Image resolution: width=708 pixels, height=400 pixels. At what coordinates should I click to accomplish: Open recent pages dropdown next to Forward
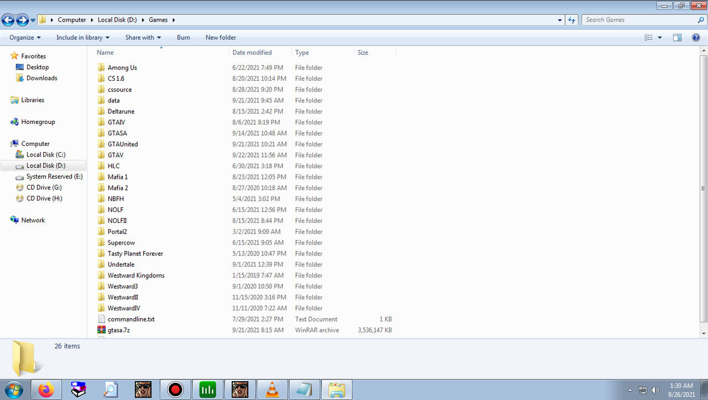click(x=33, y=20)
